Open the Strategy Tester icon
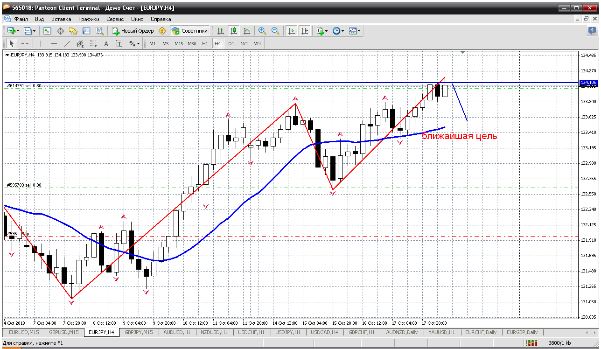 [99, 31]
